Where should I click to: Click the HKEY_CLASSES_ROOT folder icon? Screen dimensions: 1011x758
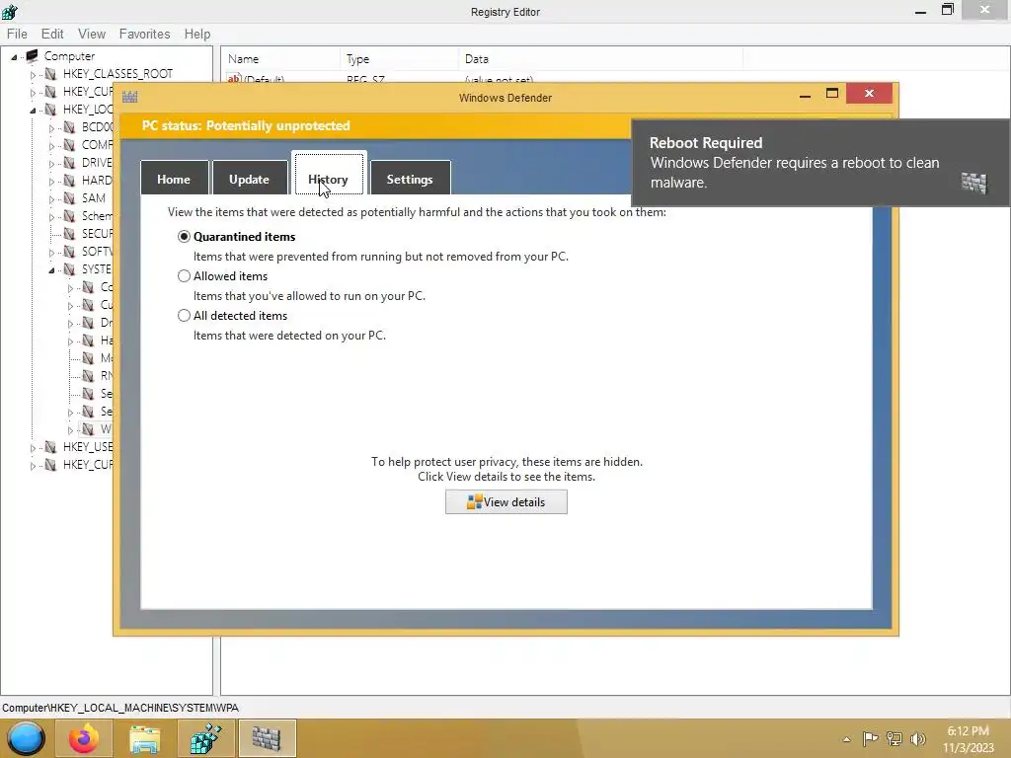pyautogui.click(x=50, y=74)
